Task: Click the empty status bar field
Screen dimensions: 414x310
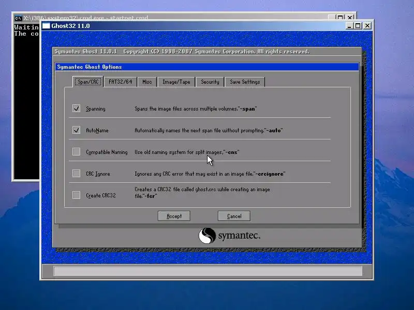Action: tap(208, 271)
